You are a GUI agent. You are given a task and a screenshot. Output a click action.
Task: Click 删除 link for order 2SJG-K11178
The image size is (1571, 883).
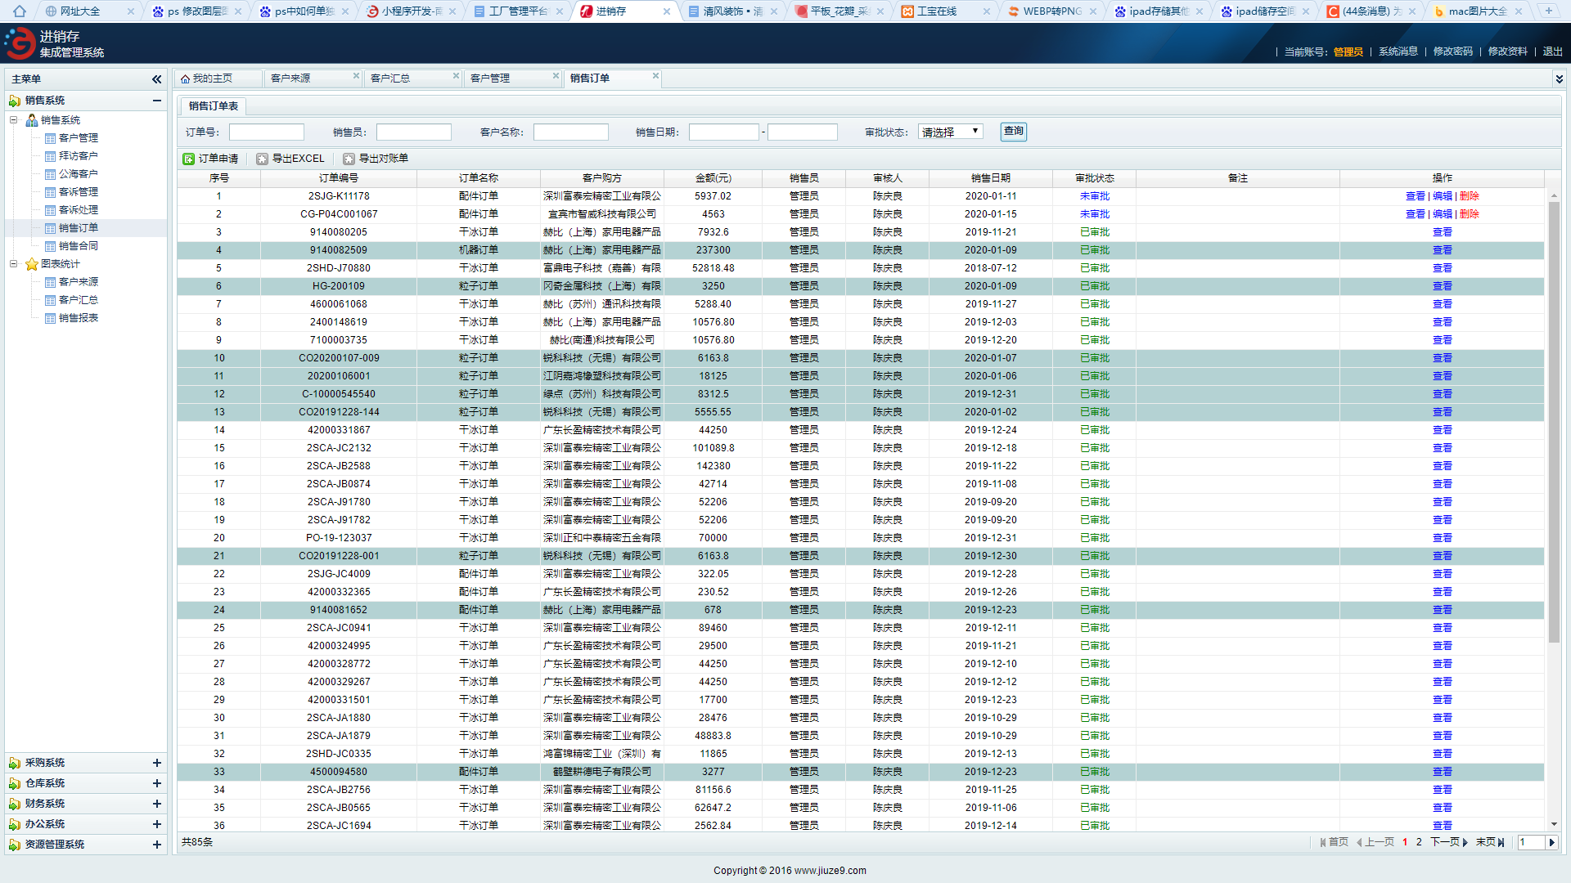[x=1470, y=196]
